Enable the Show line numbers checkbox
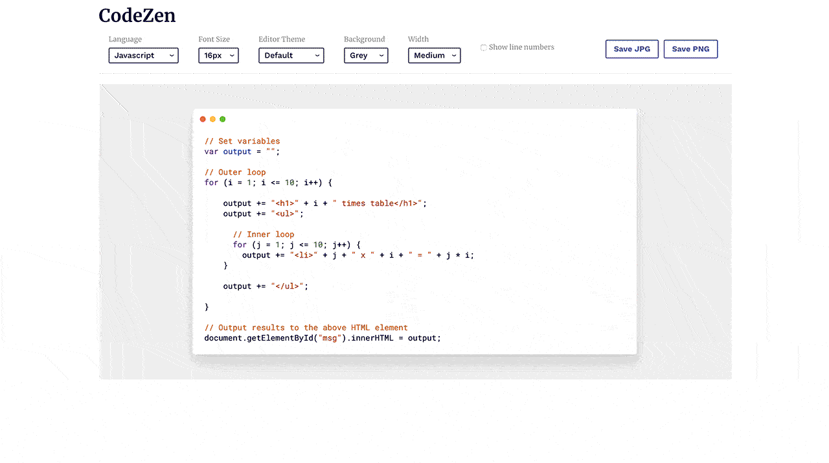829x463 pixels. pos(484,47)
